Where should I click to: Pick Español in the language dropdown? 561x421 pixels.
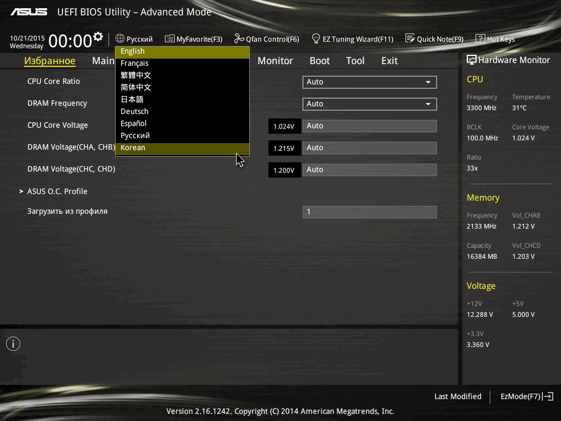click(x=182, y=123)
